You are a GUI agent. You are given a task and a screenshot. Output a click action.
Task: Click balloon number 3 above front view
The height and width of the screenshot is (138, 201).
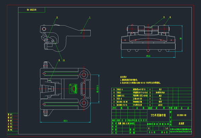(164, 17)
